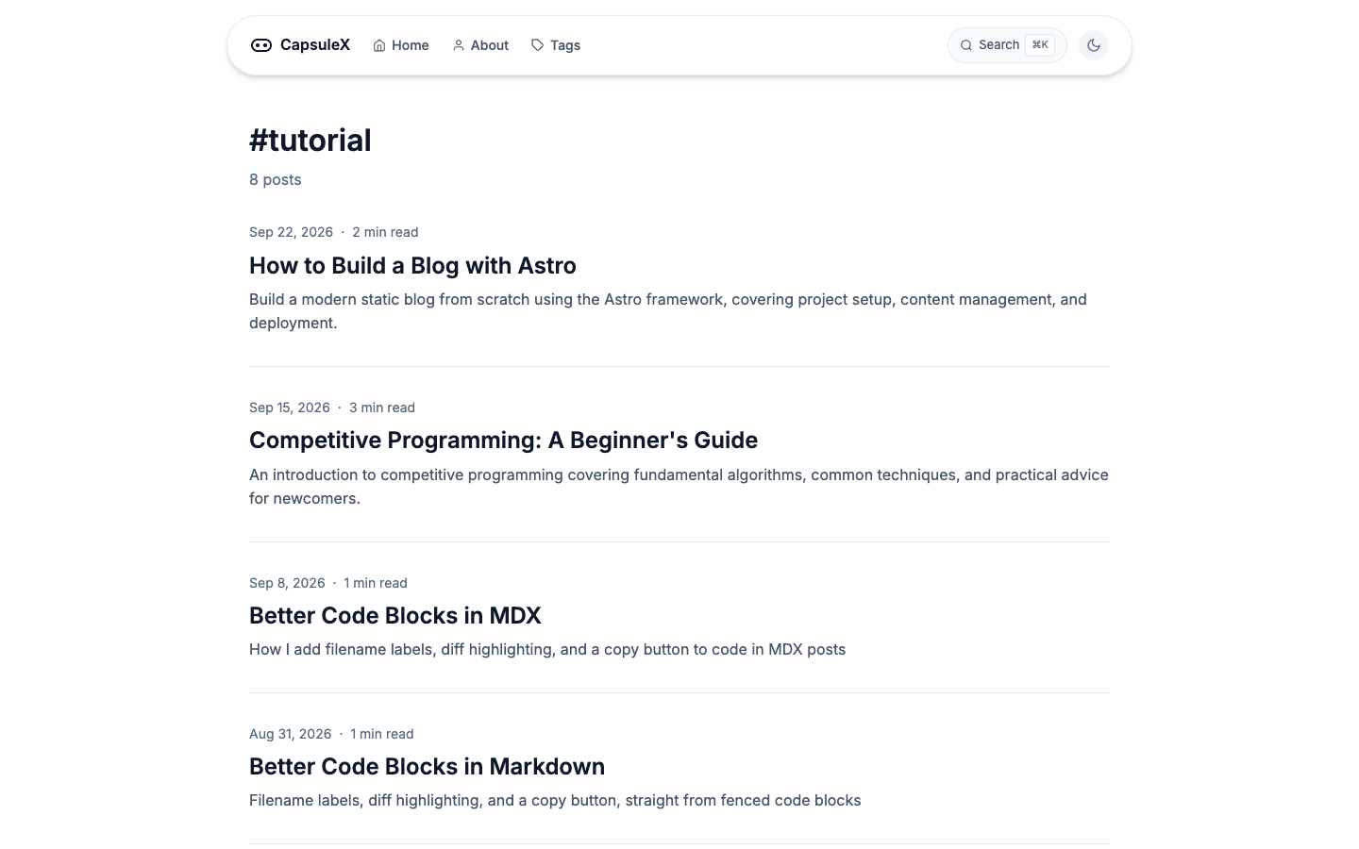Click the Aug 31, 2026 date
Image resolution: width=1359 pixels, height=849 pixels.
[x=290, y=734]
